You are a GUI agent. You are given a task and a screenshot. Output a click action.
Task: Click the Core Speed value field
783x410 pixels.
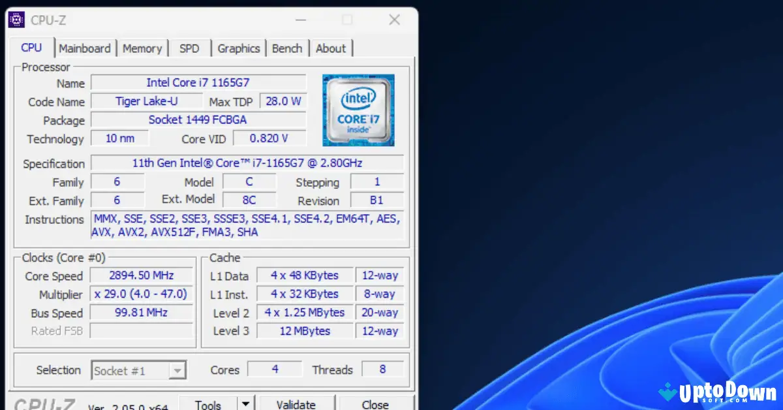pos(141,275)
